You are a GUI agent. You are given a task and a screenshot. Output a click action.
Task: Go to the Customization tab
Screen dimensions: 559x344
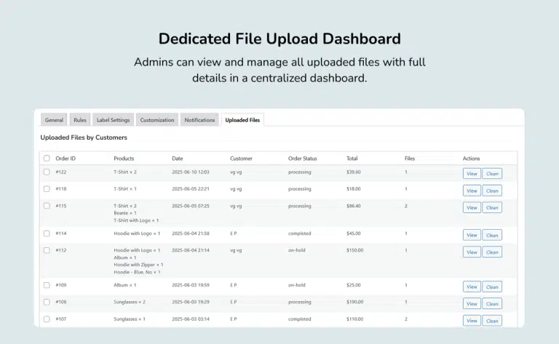[157, 120]
